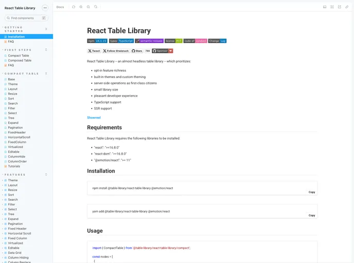Click the Usage heading

(x=95, y=231)
